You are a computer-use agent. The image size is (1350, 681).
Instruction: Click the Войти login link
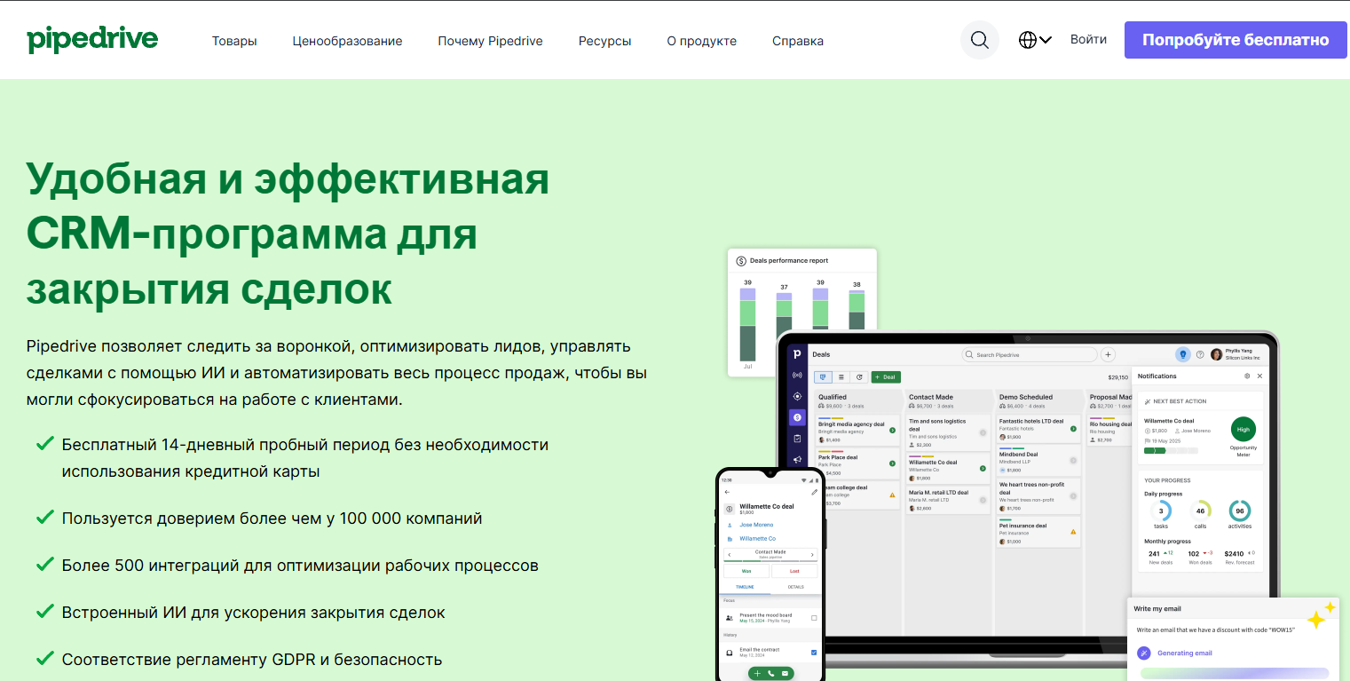(1088, 40)
